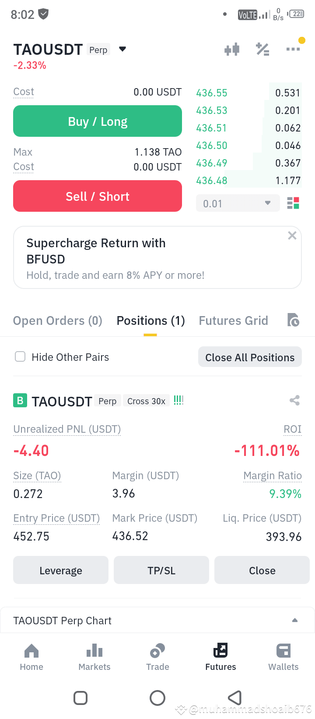This screenshot has width=315, height=719.
Task: Go to Home in bottom navigation
Action: pos(31,657)
